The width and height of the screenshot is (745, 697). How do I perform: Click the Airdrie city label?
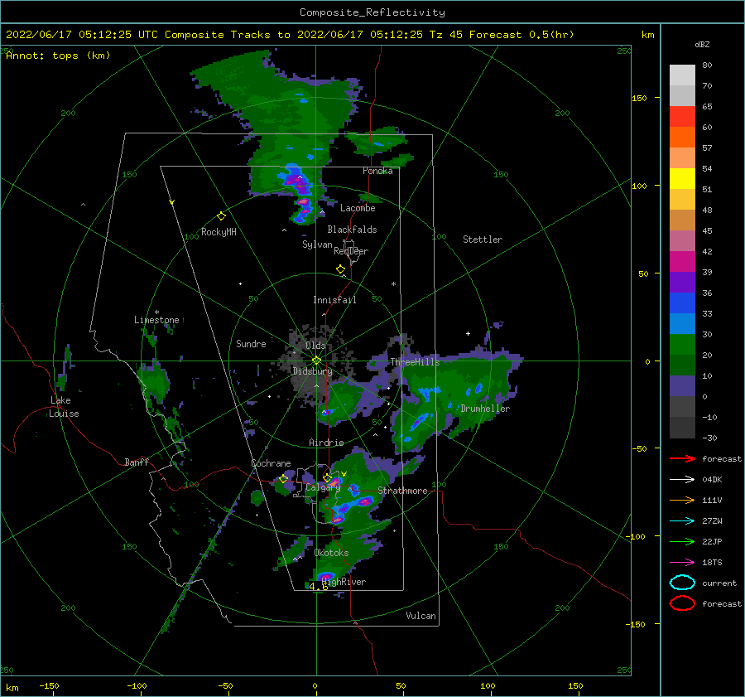pyautogui.click(x=326, y=443)
